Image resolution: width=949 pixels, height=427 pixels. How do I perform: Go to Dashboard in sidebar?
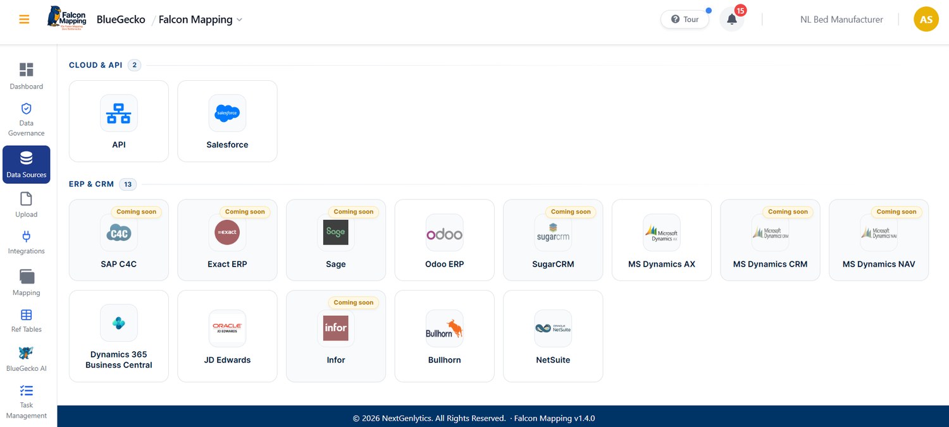[x=27, y=76]
